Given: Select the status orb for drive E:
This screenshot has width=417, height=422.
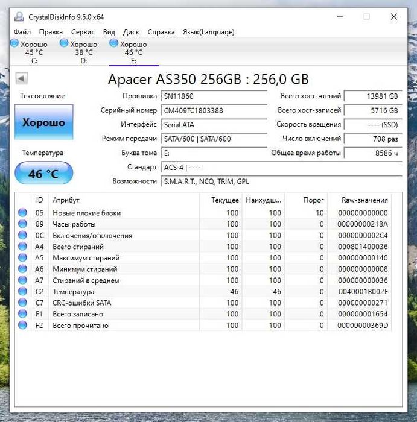Looking at the screenshot, I should pos(113,43).
